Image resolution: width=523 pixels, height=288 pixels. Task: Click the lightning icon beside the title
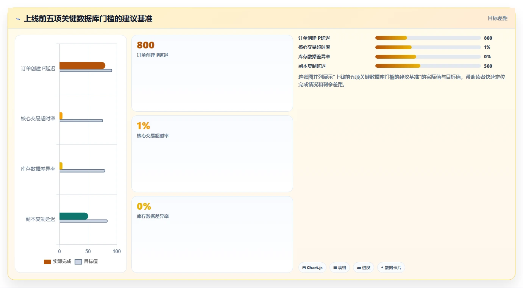(x=18, y=19)
